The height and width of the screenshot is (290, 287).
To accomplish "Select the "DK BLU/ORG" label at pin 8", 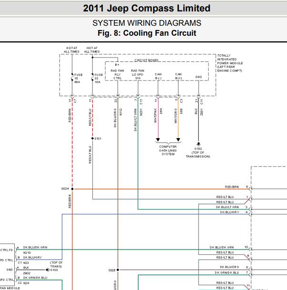I will [229, 267].
